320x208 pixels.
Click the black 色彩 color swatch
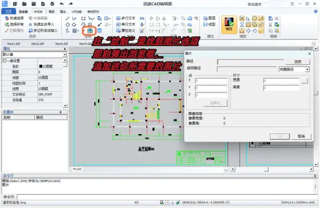40,66
